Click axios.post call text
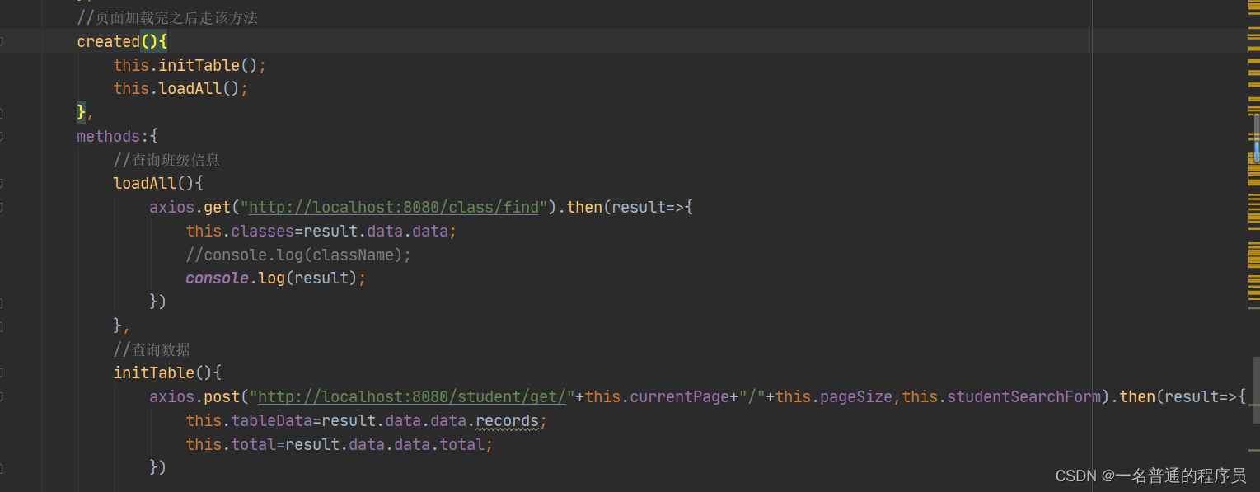Image resolution: width=1260 pixels, height=492 pixels. (194, 396)
